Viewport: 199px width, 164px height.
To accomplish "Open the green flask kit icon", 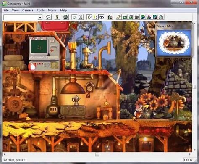I will point(131,17).
